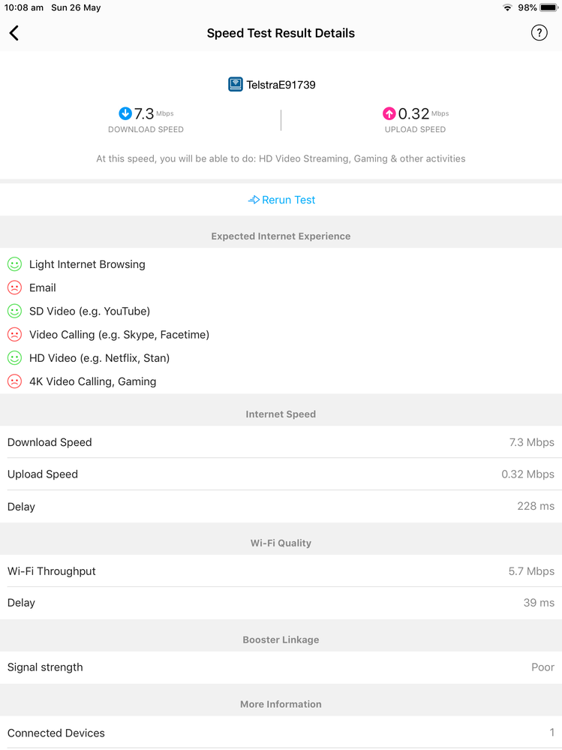The width and height of the screenshot is (562, 750).
Task: Tap the smiley face beside HD Video
Action: point(14,358)
